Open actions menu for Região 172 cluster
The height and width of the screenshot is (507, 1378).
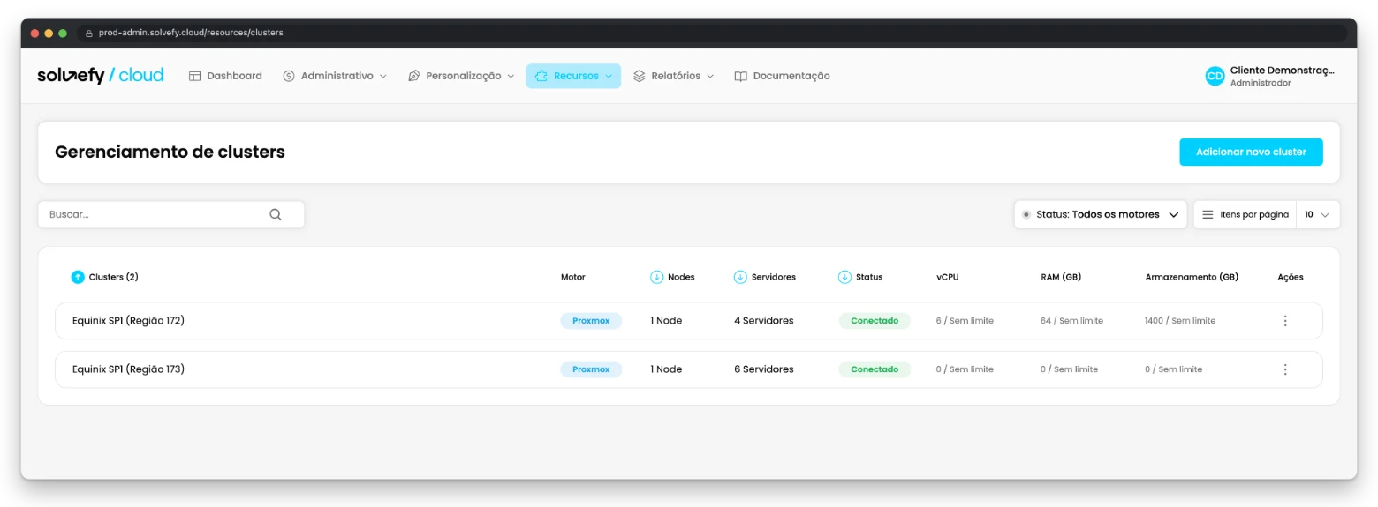tap(1285, 321)
